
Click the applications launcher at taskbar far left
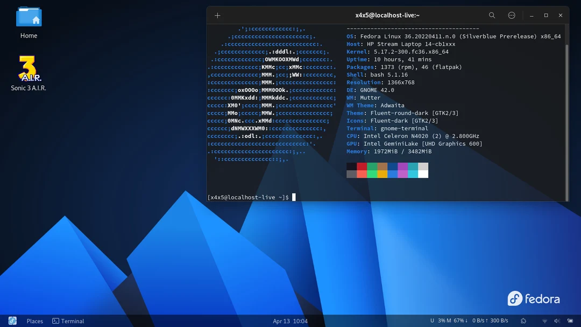[x=12, y=321]
